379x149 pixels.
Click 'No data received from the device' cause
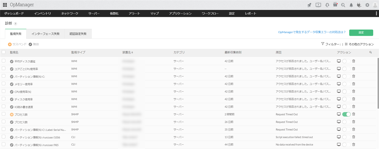pos(294,145)
